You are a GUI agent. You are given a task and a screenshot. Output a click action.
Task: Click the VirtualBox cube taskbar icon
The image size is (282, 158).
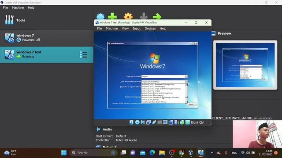point(191,153)
